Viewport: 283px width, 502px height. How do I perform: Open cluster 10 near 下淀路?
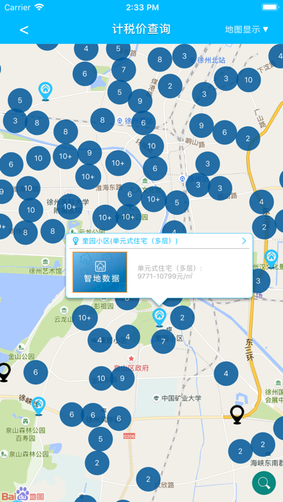coord(248,80)
